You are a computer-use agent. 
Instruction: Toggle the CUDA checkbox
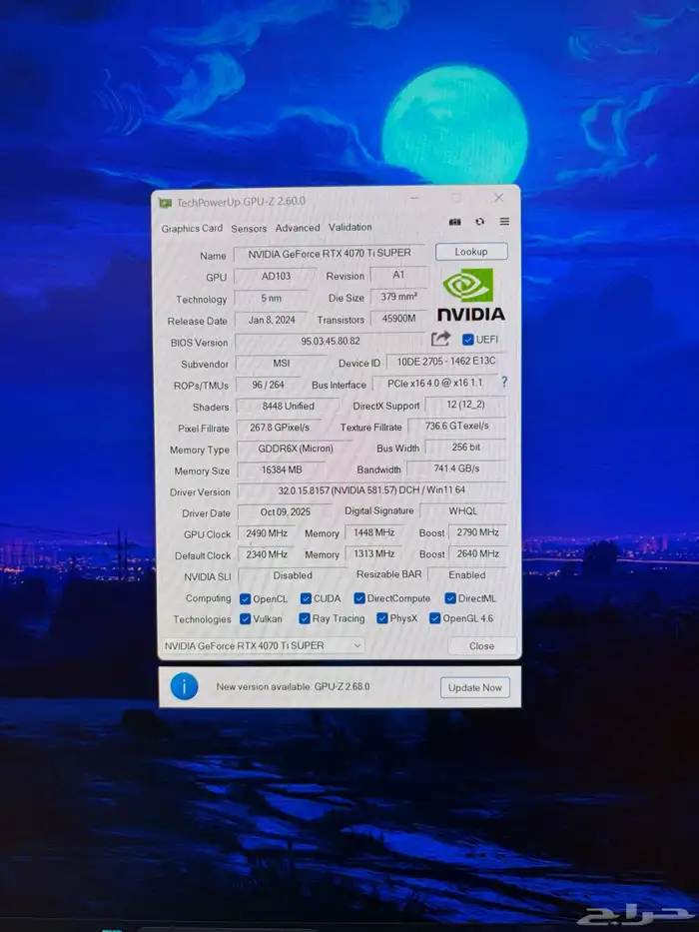pos(306,598)
